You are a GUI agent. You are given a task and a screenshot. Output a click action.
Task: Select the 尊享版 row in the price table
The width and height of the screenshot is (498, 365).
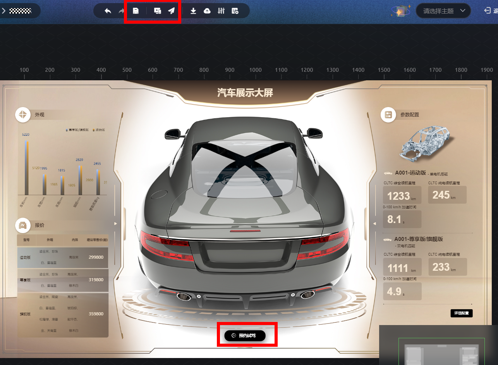pos(63,280)
